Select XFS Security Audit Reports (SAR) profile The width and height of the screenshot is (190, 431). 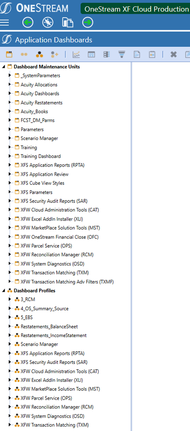54,362
